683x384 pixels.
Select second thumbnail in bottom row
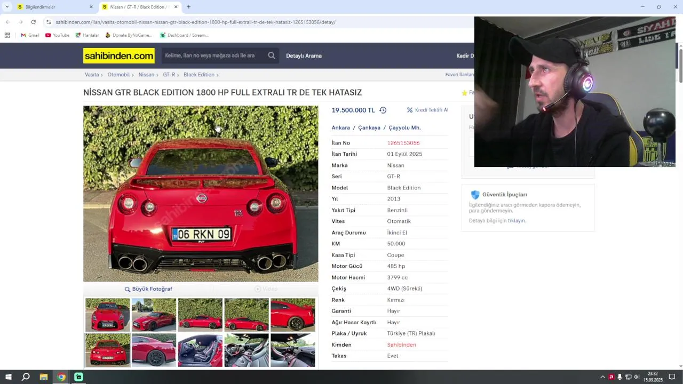(x=154, y=350)
